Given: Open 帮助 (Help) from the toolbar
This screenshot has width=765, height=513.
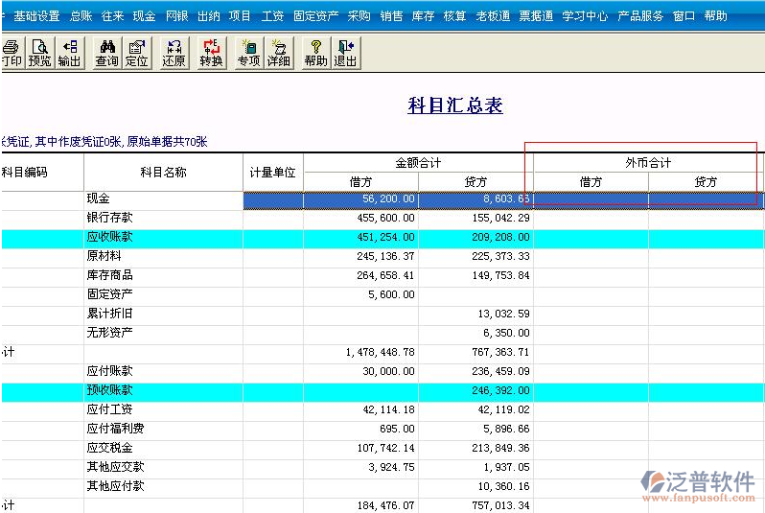Looking at the screenshot, I should pos(315,53).
